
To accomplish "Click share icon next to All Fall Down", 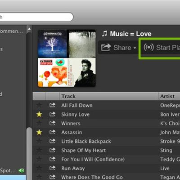I will tap(52, 105).
